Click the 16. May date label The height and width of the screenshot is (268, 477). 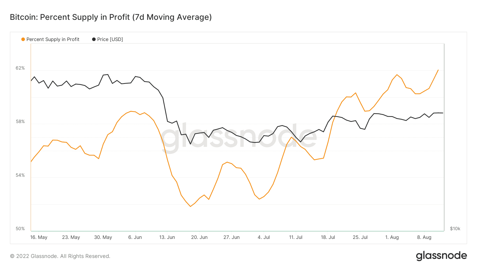39,237
